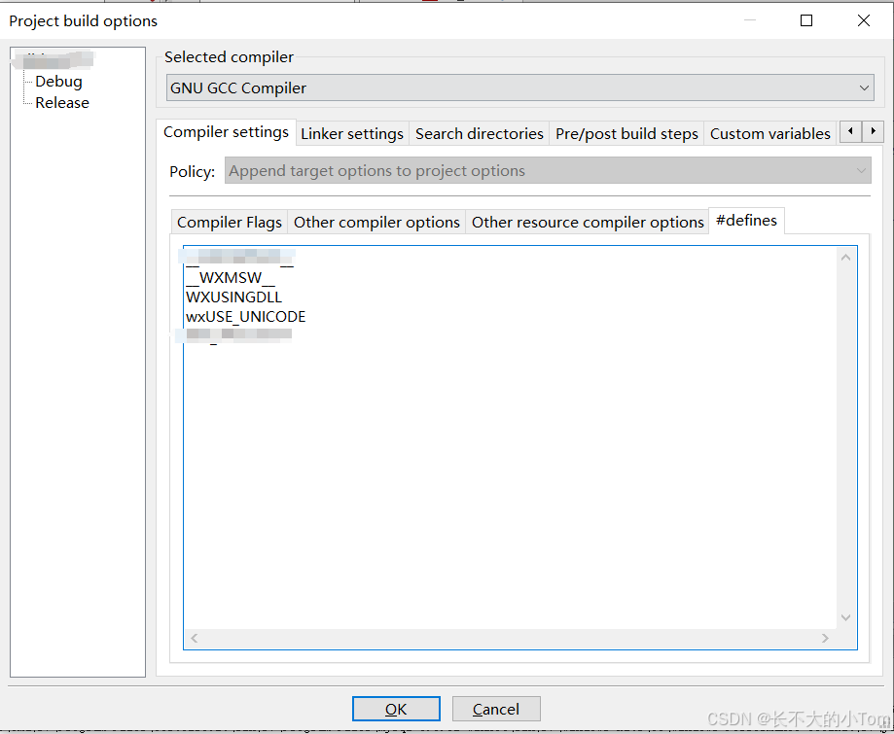894x734 pixels.
Task: Select the Debug build target
Action: click(x=58, y=81)
